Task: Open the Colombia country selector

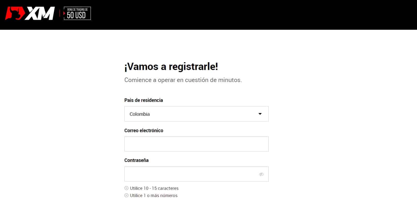Action: tap(196, 114)
